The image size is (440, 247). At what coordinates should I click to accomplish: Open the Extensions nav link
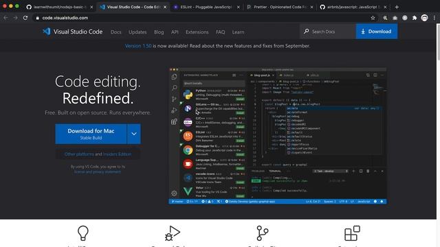197,32
